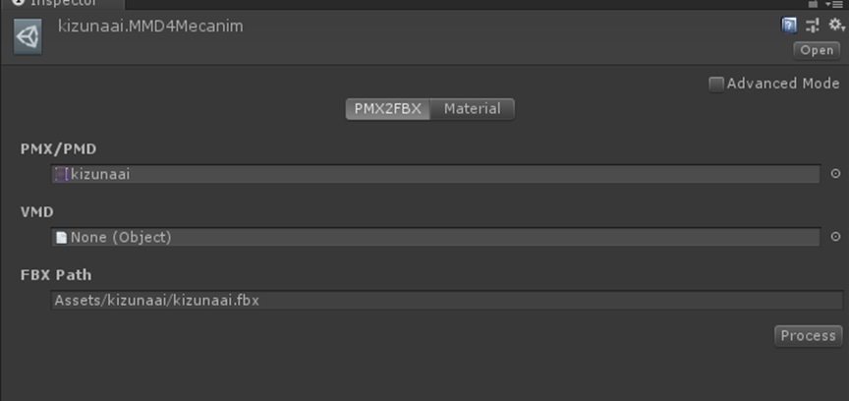849x401 pixels.
Task: Open the blue help reference book icon
Action: pos(789,26)
